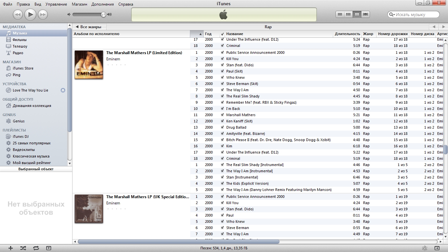This screenshot has height=252, width=448.
Task: Open Домашняя коллекция home sharing icon
Action: coord(9,106)
